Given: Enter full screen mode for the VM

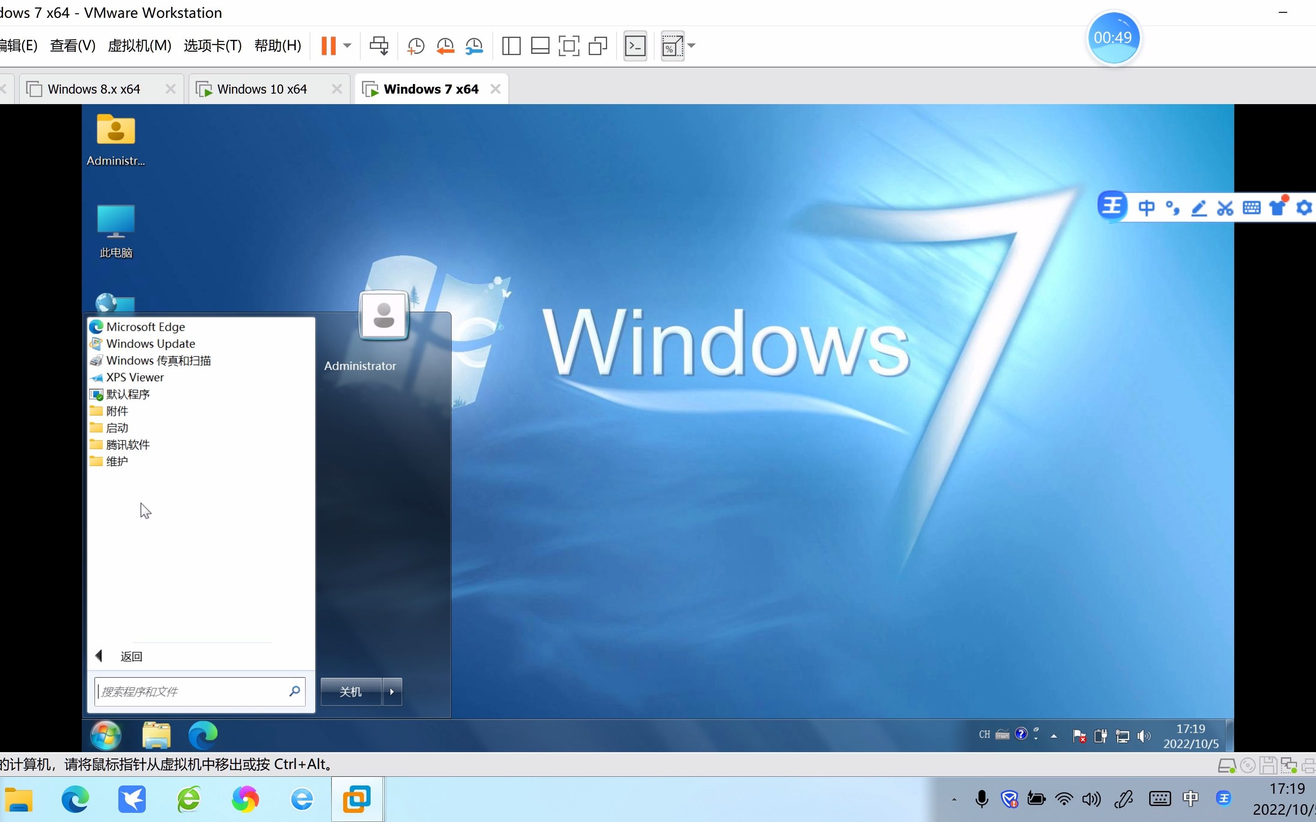Looking at the screenshot, I should (569, 46).
